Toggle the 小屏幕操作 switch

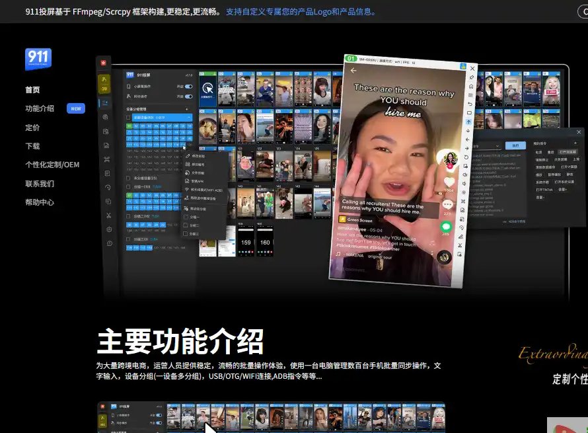tap(189, 87)
